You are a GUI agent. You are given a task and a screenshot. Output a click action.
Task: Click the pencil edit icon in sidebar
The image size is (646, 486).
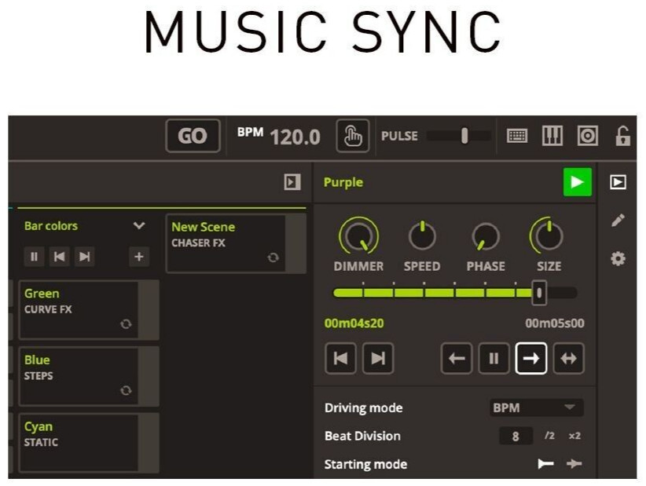618,221
